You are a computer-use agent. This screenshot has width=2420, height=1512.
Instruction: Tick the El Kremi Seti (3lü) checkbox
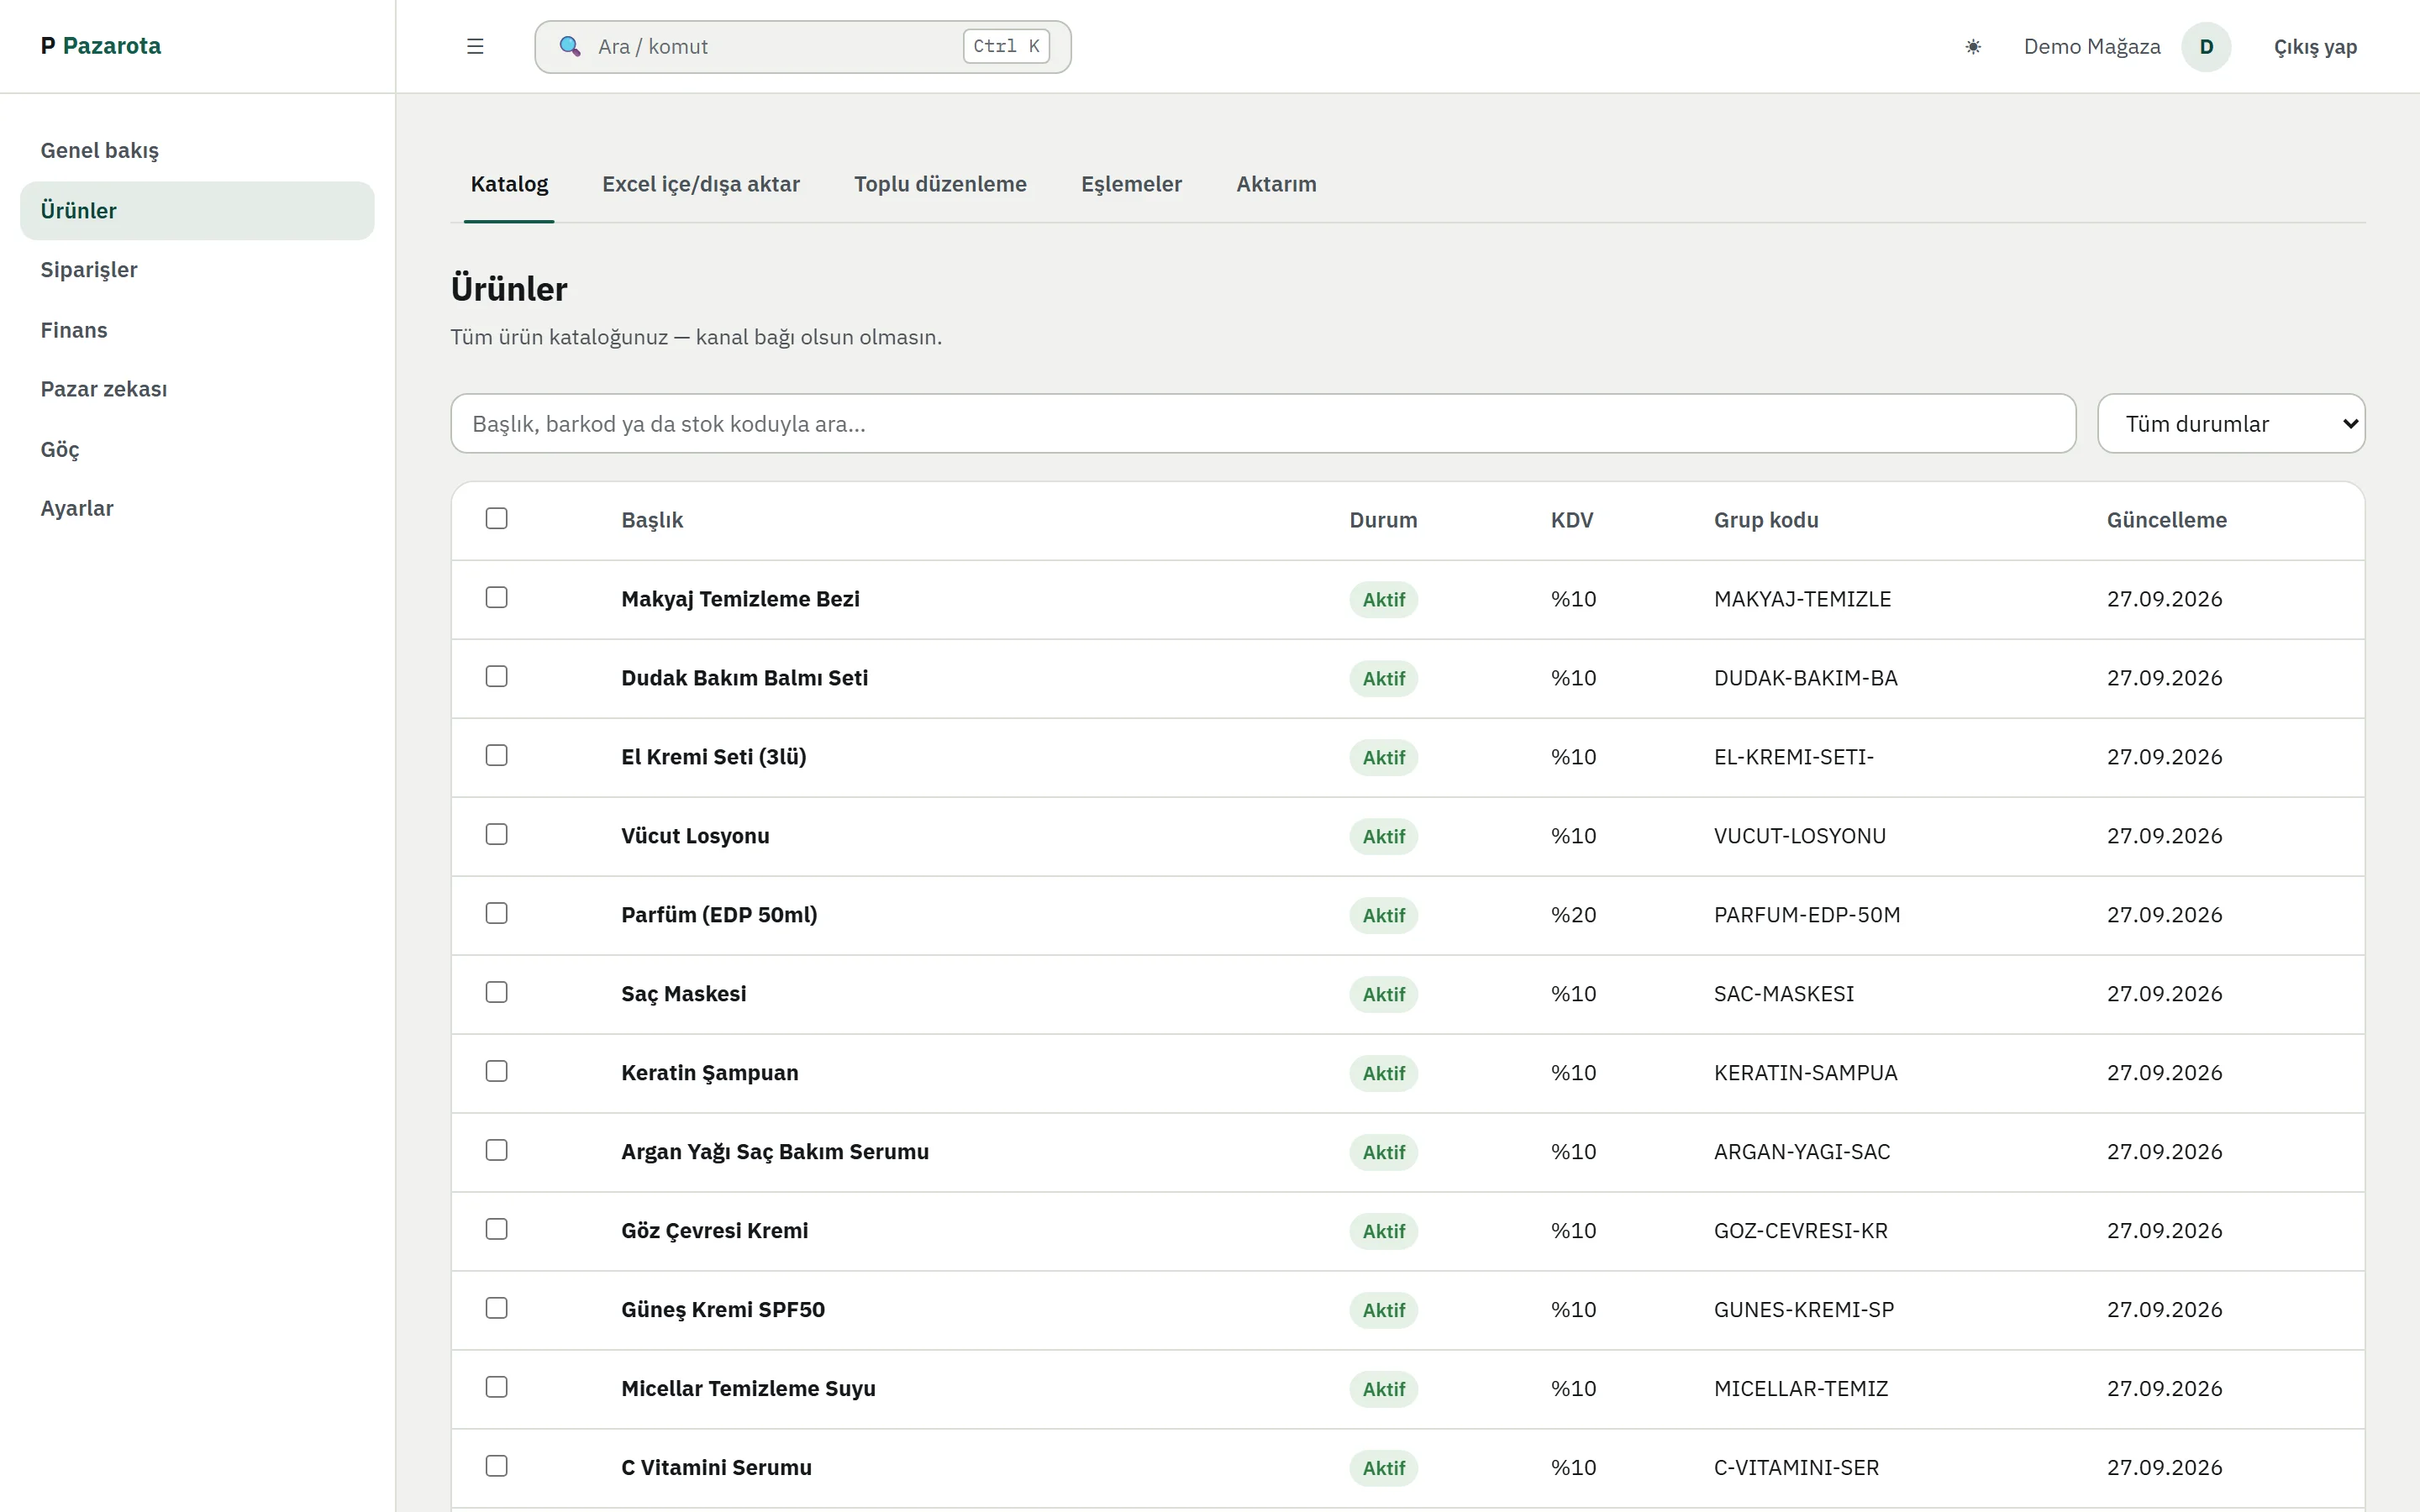pos(496,755)
